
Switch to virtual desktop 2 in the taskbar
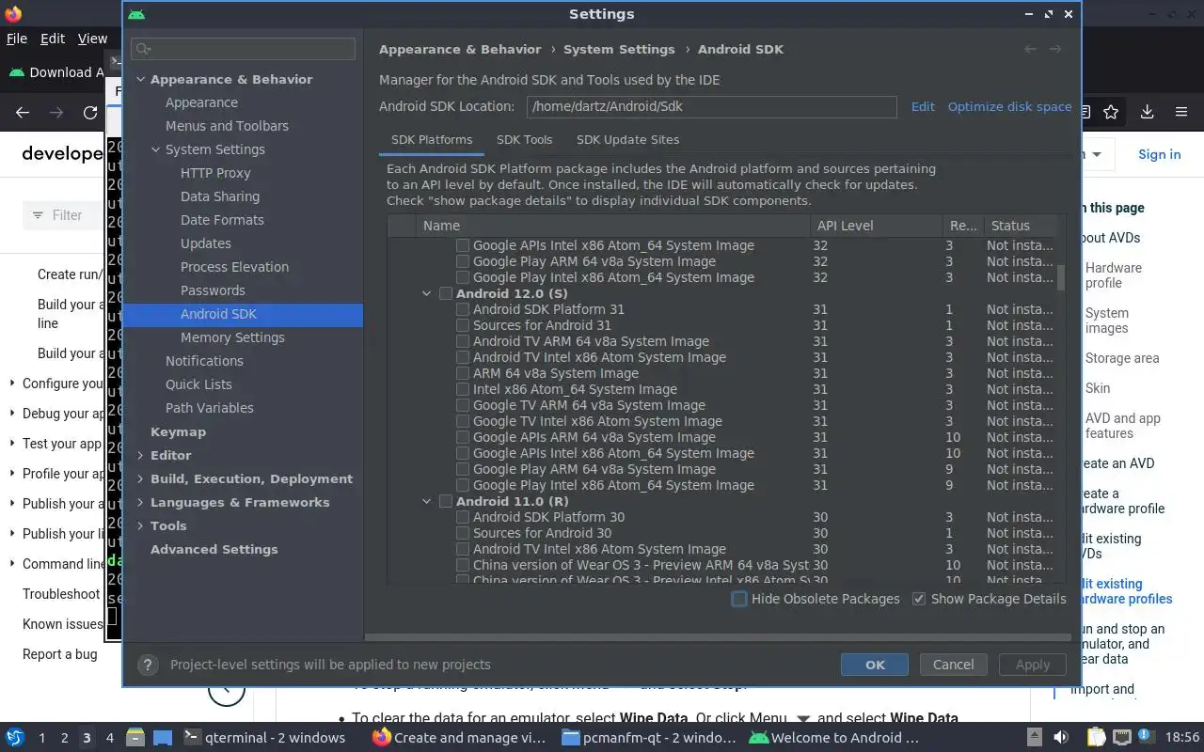pos(64,738)
